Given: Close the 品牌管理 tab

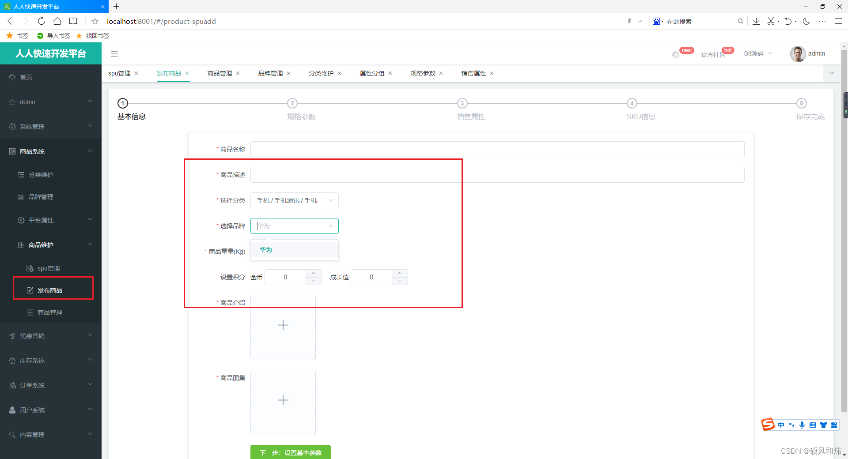Looking at the screenshot, I should [x=289, y=73].
